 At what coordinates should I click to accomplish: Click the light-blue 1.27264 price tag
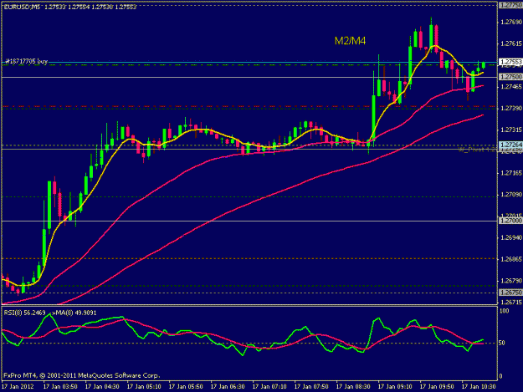(x=510, y=145)
